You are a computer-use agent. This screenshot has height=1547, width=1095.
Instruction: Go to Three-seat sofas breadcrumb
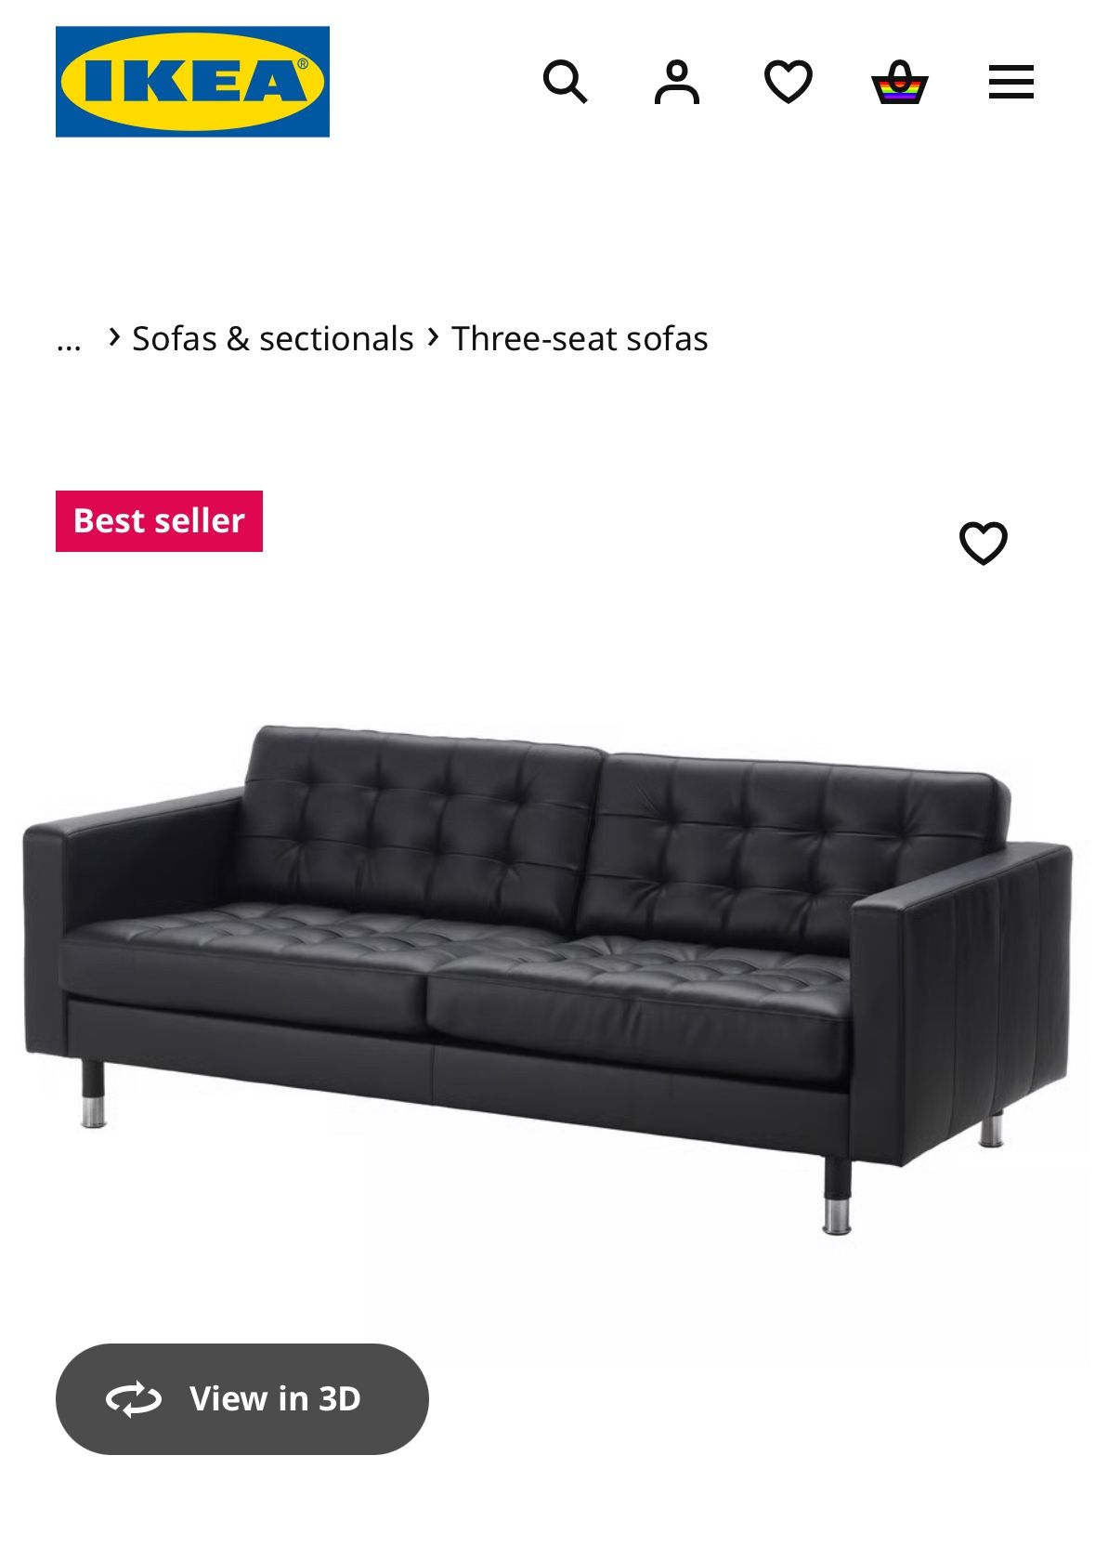(x=580, y=339)
